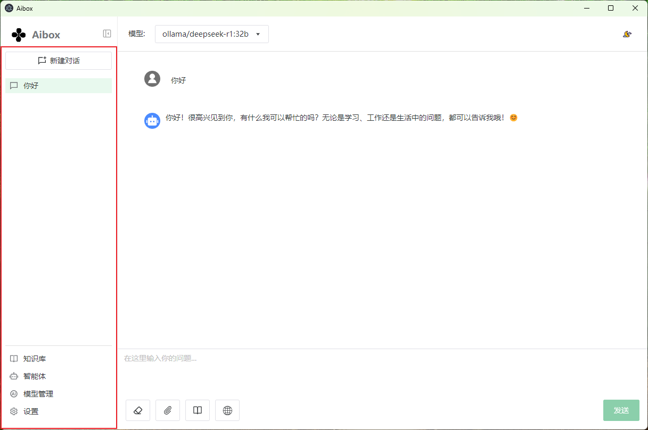Click the Aibox app icon in the title bar
The image size is (648, 430).
click(x=9, y=8)
